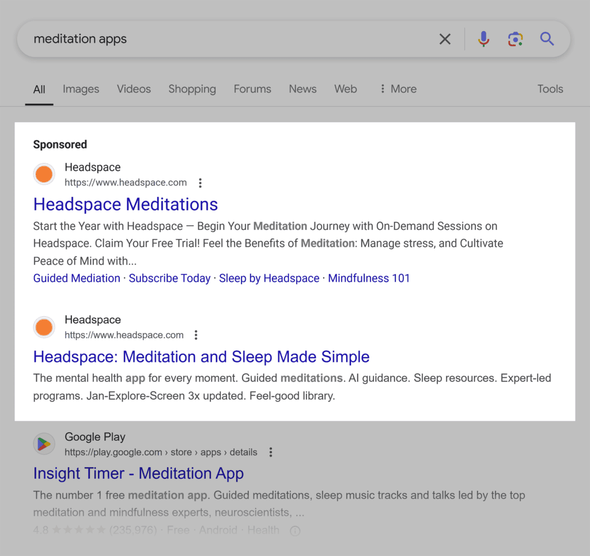Open the Headspace Meditations ad link
Image resolution: width=590 pixels, height=556 pixels.
click(x=126, y=205)
